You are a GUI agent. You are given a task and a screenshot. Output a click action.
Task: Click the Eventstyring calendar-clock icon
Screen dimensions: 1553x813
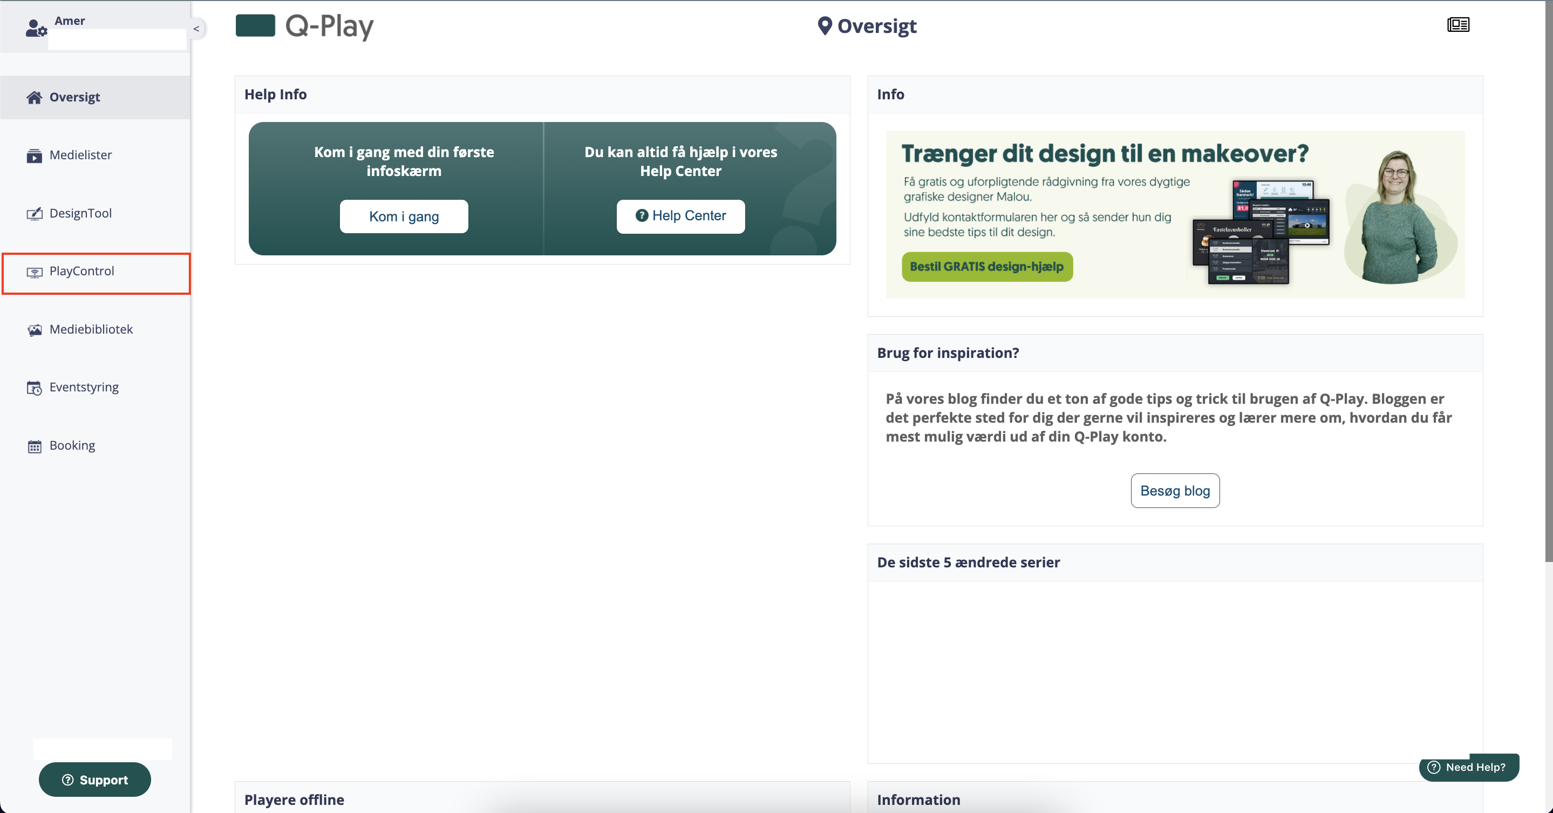pyautogui.click(x=35, y=388)
